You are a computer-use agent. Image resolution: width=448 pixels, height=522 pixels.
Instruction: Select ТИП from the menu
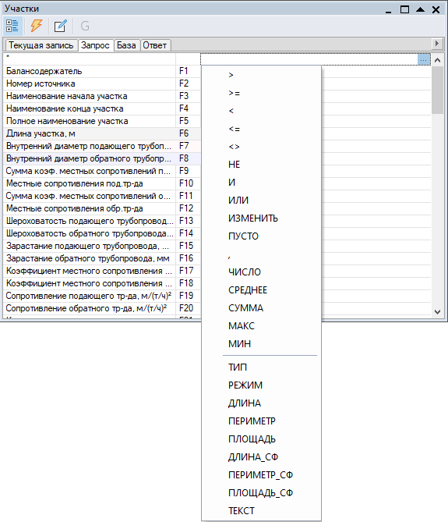point(261,368)
